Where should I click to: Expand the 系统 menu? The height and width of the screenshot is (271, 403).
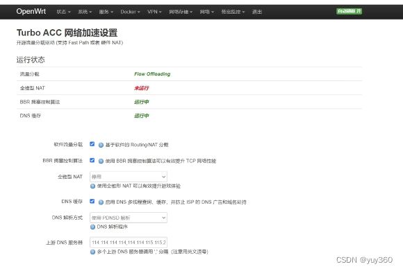coord(85,12)
